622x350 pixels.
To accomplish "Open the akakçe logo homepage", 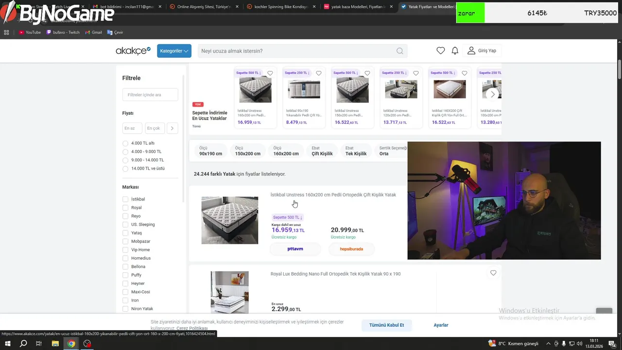I will [133, 51].
